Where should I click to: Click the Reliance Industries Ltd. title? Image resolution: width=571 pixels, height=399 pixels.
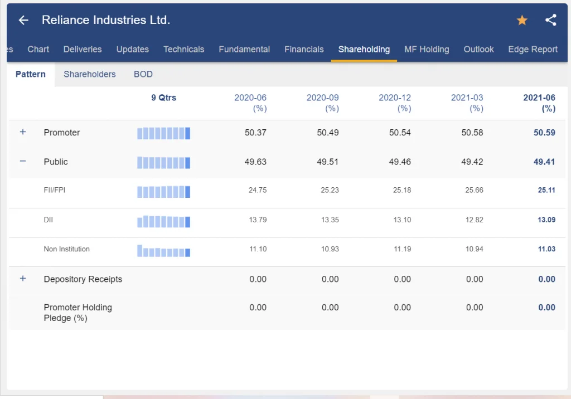(106, 20)
